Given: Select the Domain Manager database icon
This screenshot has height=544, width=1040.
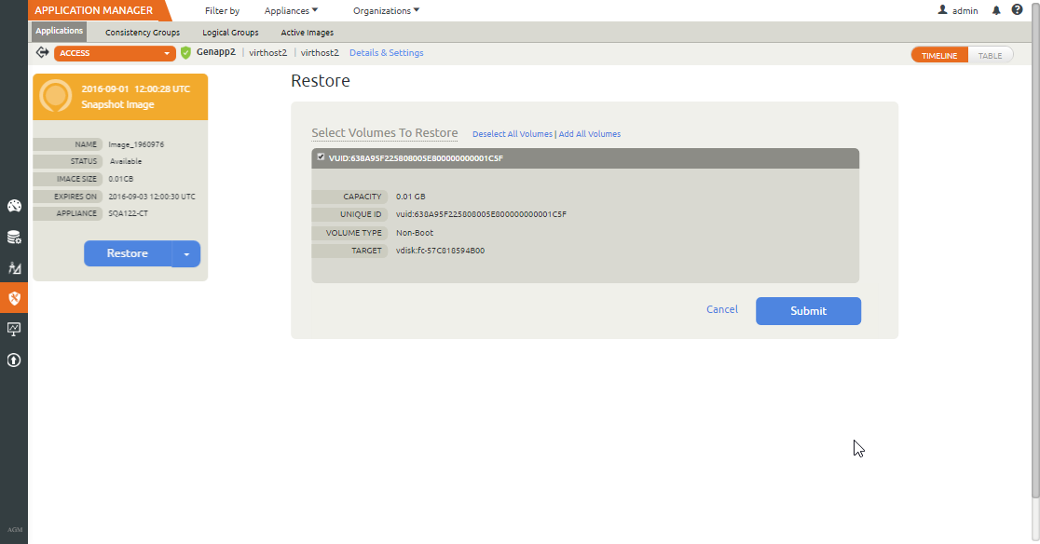Looking at the screenshot, I should click(x=14, y=237).
